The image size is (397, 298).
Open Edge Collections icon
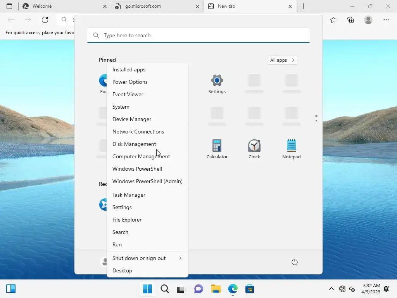click(x=350, y=20)
